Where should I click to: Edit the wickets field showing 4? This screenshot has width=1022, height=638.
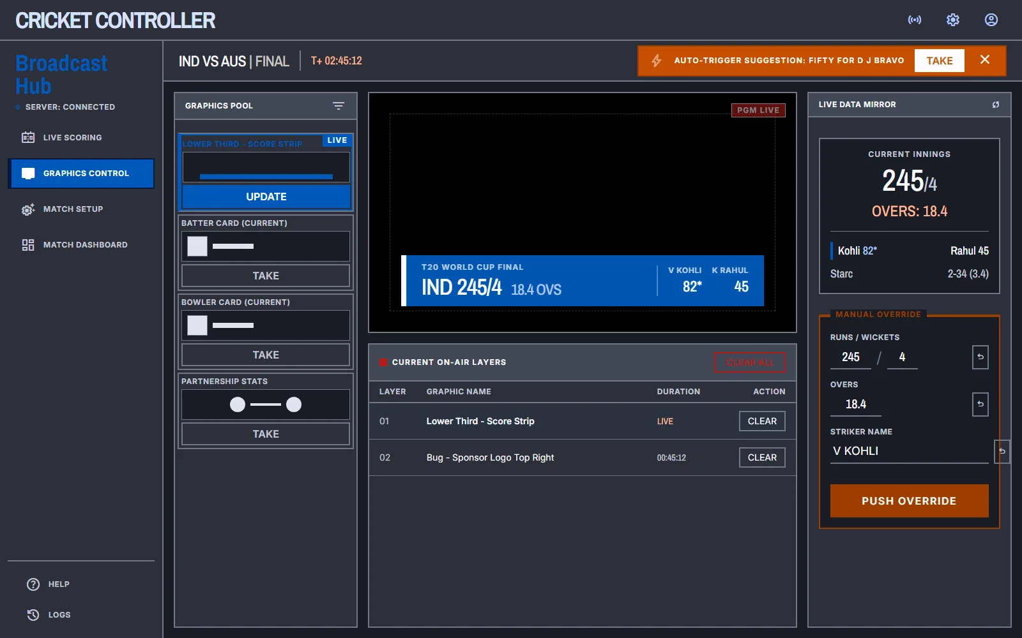click(902, 357)
